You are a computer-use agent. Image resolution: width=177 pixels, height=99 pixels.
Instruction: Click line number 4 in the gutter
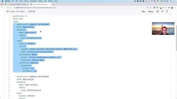tap(10, 24)
